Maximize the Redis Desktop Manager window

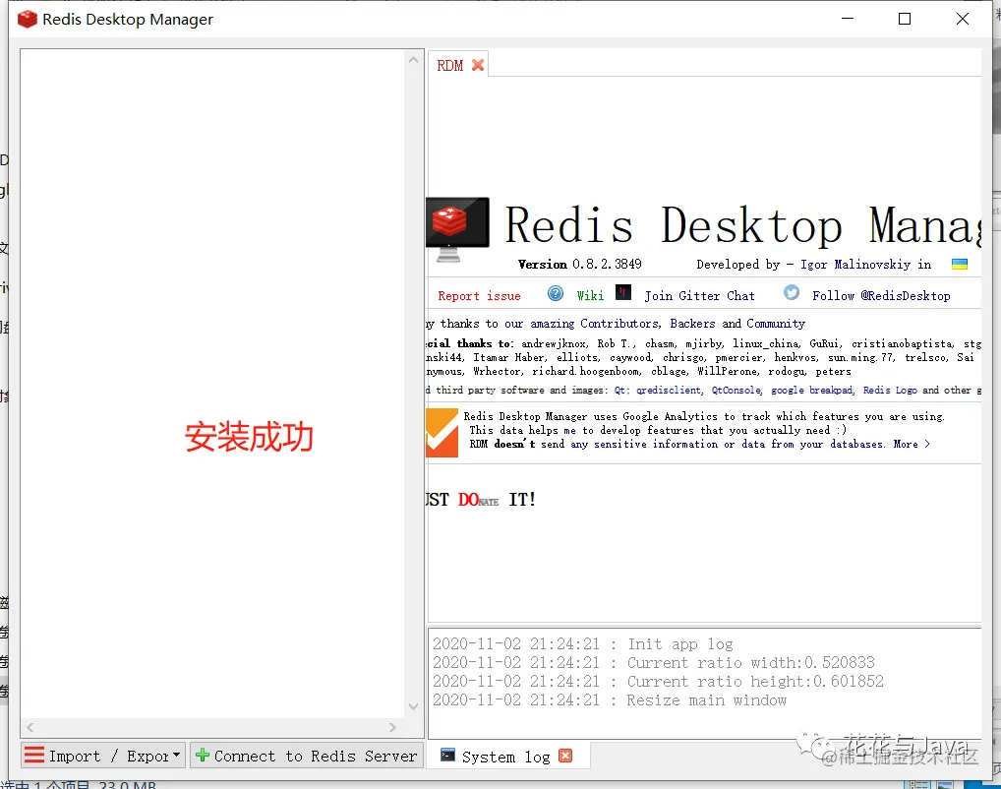click(905, 19)
